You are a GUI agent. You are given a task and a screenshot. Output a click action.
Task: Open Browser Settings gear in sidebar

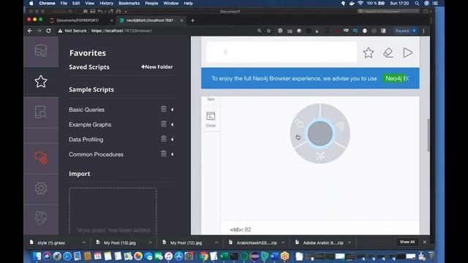(x=41, y=188)
